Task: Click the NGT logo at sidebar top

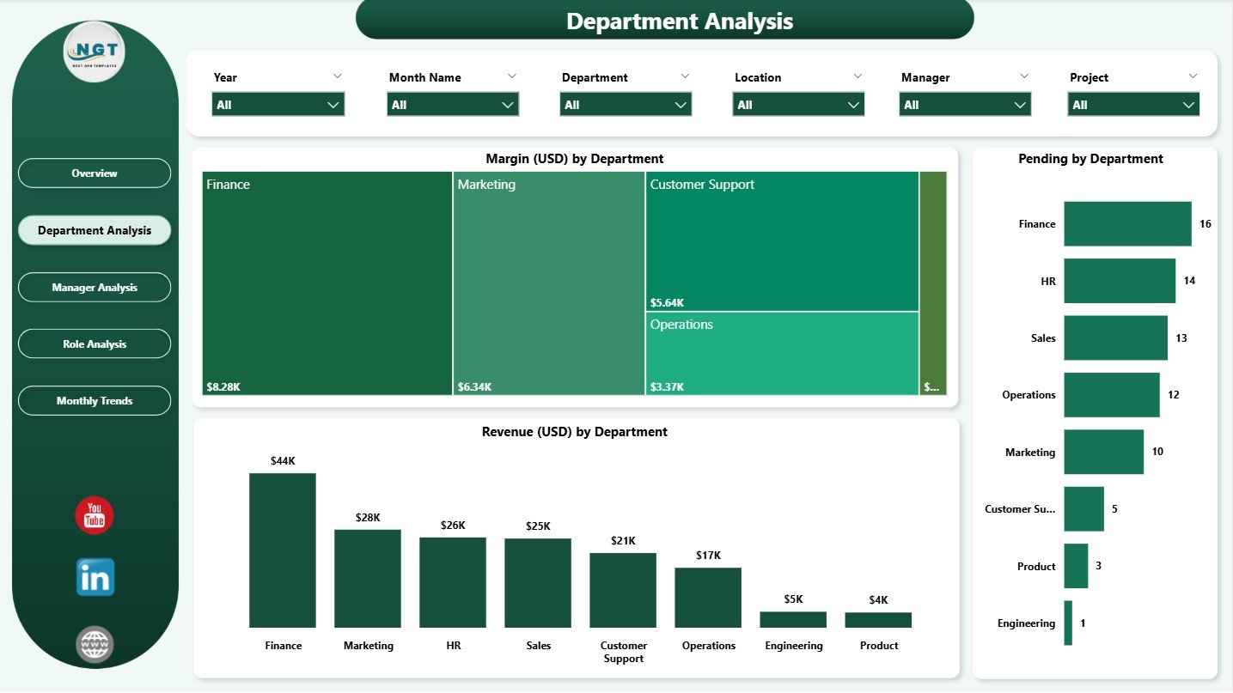Action: click(x=93, y=52)
